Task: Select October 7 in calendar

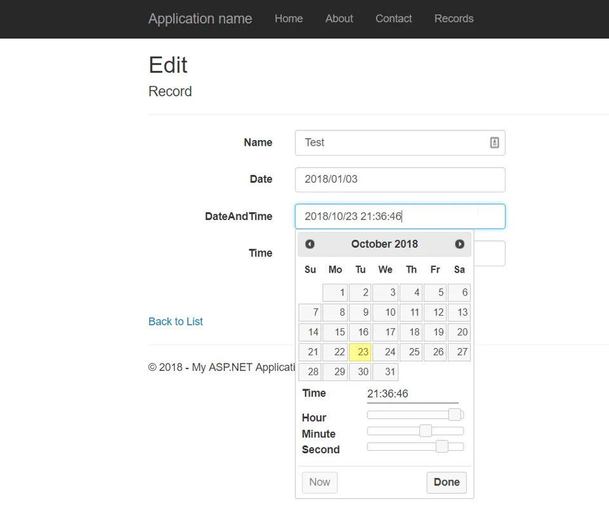Action: (x=310, y=313)
